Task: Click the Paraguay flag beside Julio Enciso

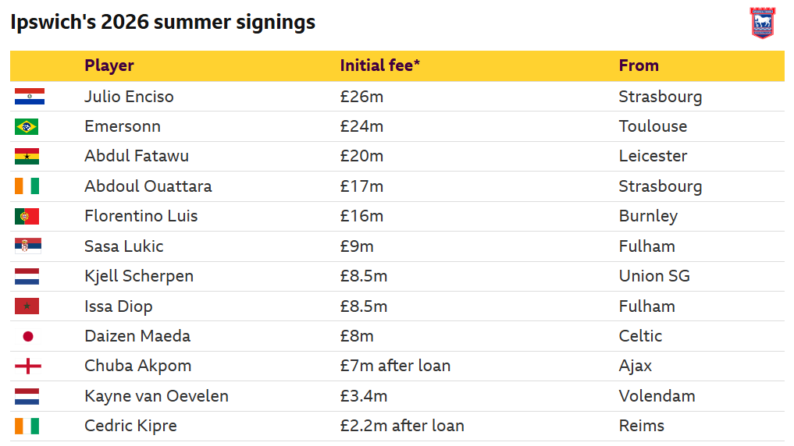Action: click(x=30, y=96)
